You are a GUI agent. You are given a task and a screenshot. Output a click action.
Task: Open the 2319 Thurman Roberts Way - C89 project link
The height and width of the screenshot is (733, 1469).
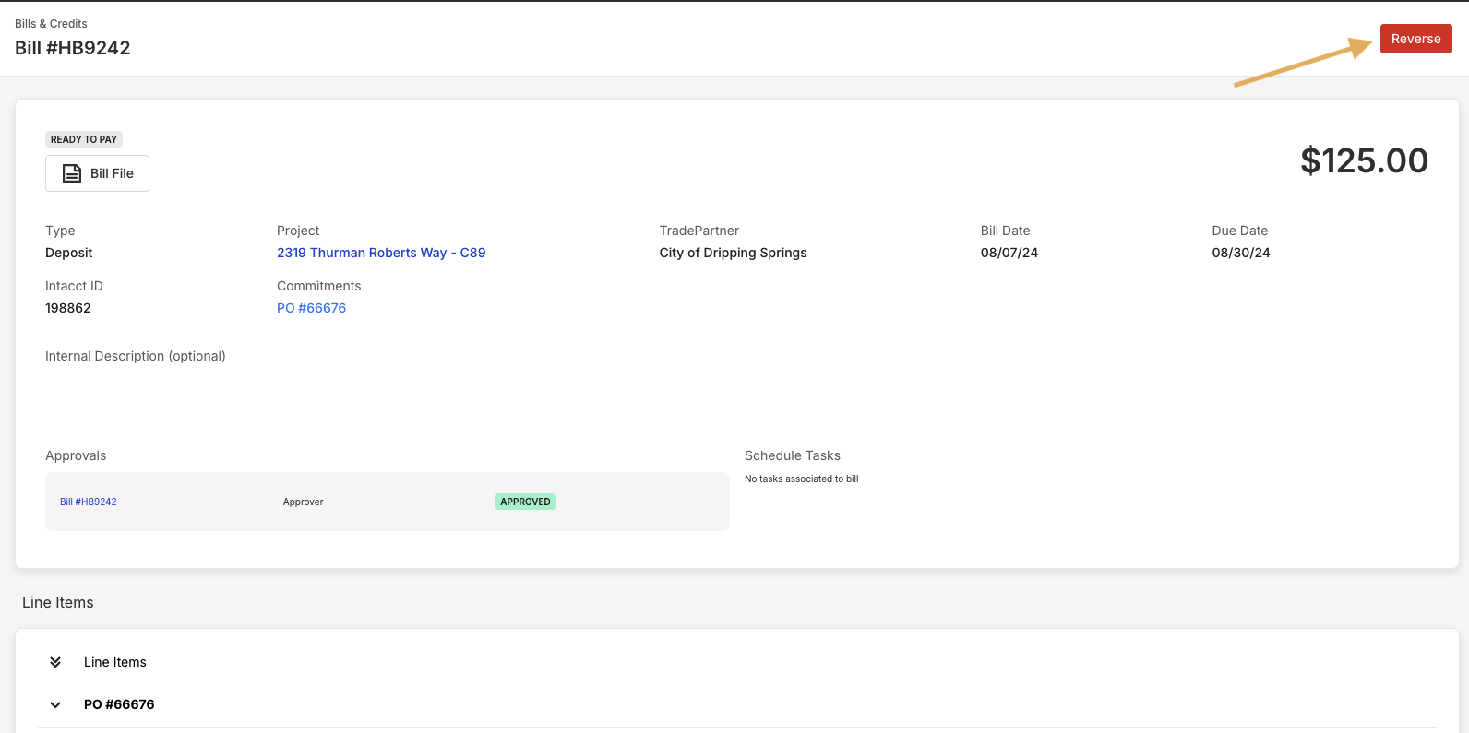tap(381, 253)
